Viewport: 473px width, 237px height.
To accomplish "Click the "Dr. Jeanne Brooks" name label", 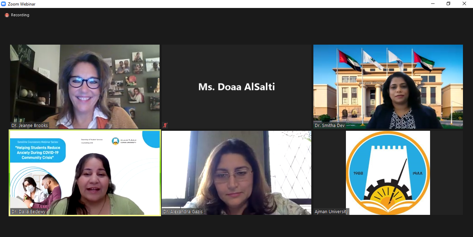I will [x=29, y=125].
